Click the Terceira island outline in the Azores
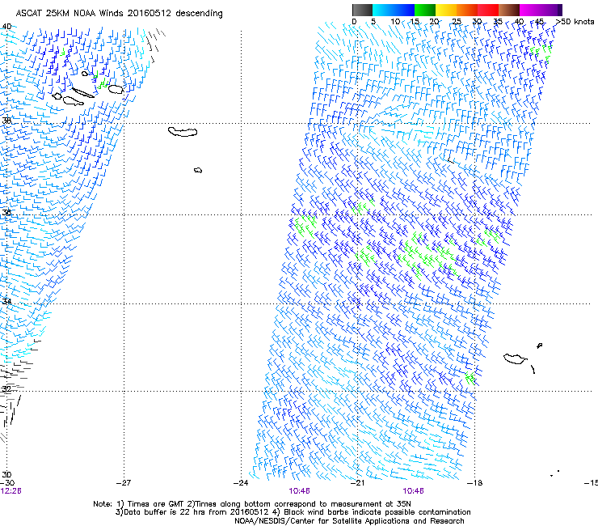The height and width of the screenshot is (526, 598). [x=116, y=89]
